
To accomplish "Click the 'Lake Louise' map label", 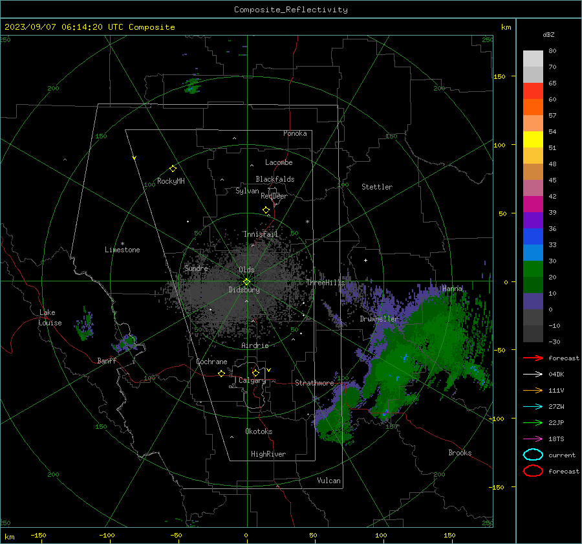I will coord(51,318).
